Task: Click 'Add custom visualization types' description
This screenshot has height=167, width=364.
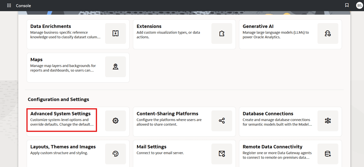Action: click(168, 35)
